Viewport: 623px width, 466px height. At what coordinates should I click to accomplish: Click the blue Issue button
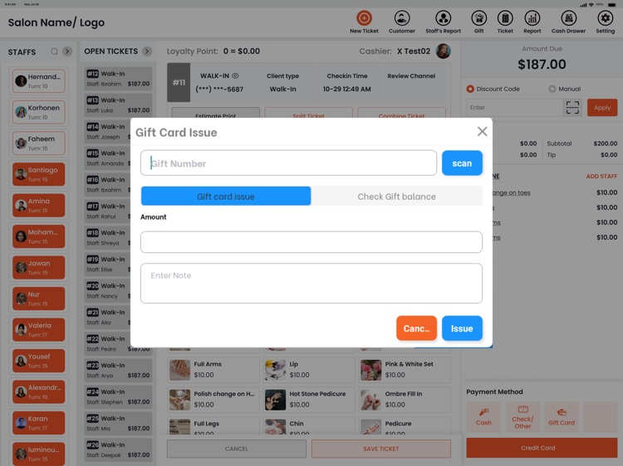[x=462, y=328]
